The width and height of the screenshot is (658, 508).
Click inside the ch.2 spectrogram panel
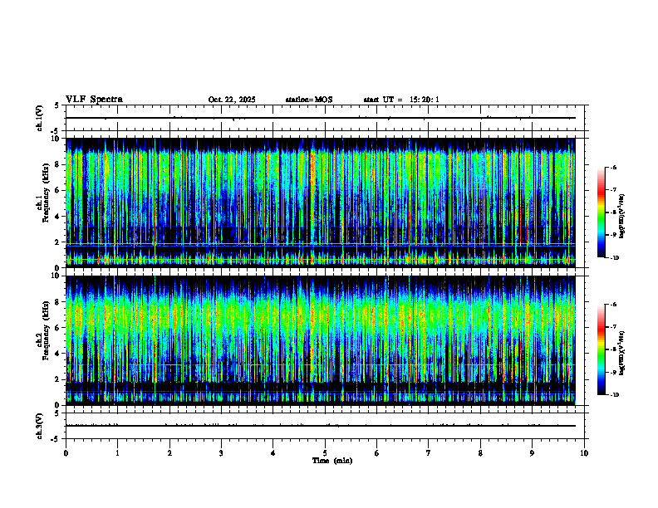[321, 340]
